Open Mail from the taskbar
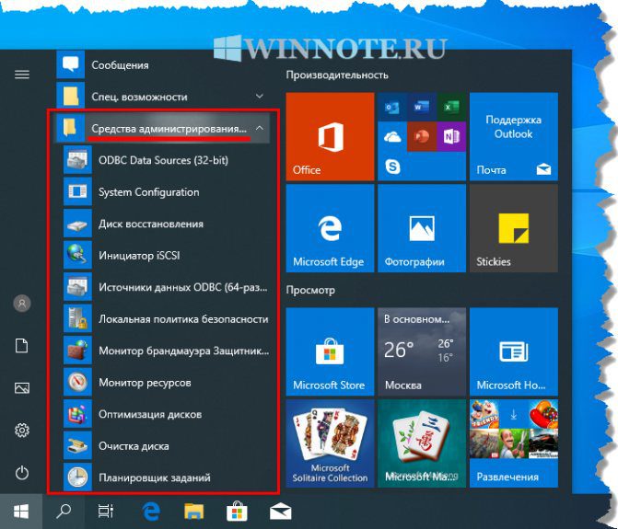 click(280, 512)
